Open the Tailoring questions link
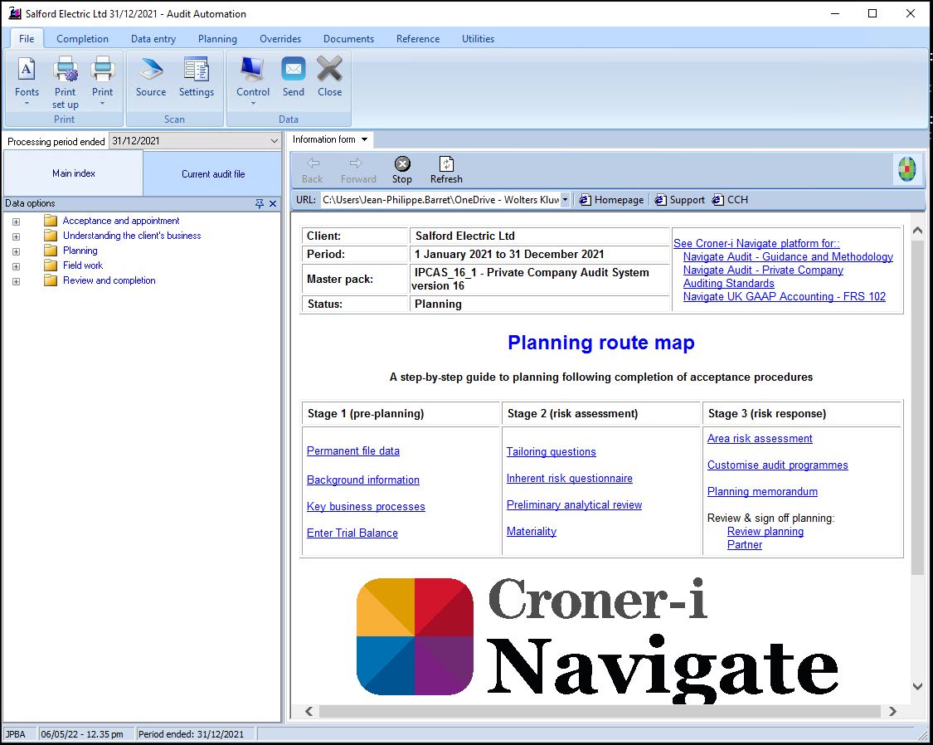Viewport: 933px width, 745px height. 551,451
